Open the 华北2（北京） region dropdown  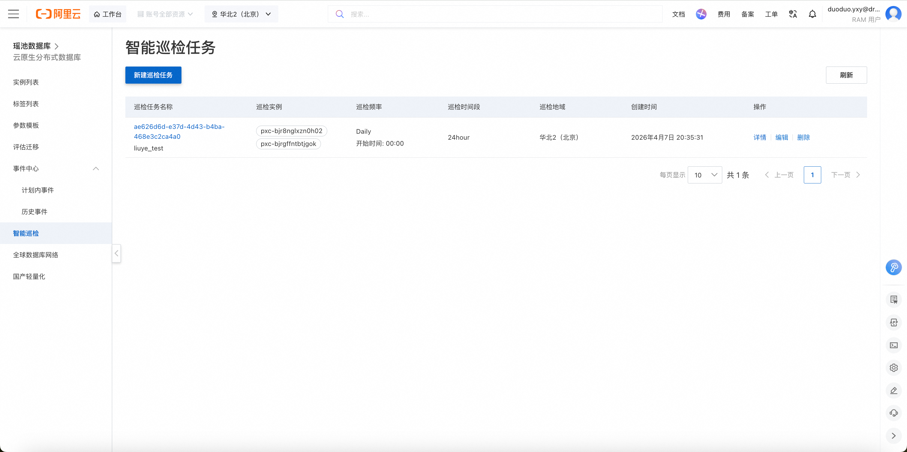pyautogui.click(x=241, y=14)
